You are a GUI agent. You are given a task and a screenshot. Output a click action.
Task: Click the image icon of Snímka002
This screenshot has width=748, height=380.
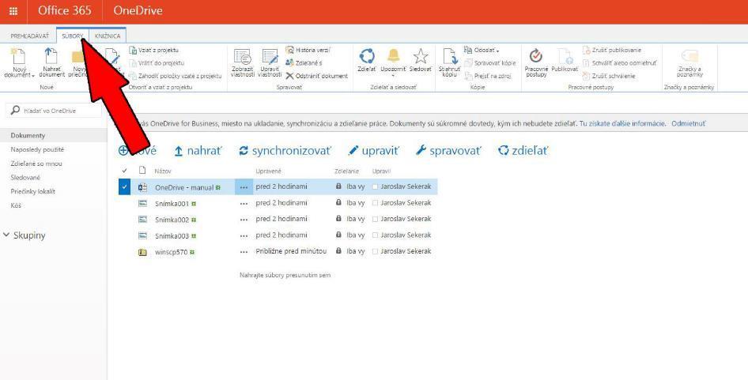[x=142, y=220]
